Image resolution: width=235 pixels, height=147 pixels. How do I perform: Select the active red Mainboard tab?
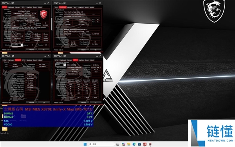click(63, 7)
